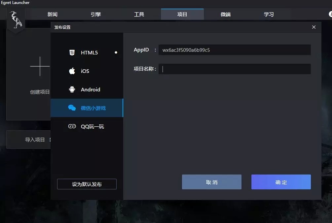Click 导入项目 in the background window
332x223 pixels.
pyautogui.click(x=35, y=140)
